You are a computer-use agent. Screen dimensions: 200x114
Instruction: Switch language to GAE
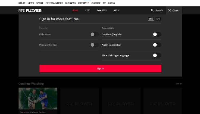click(x=158, y=19)
